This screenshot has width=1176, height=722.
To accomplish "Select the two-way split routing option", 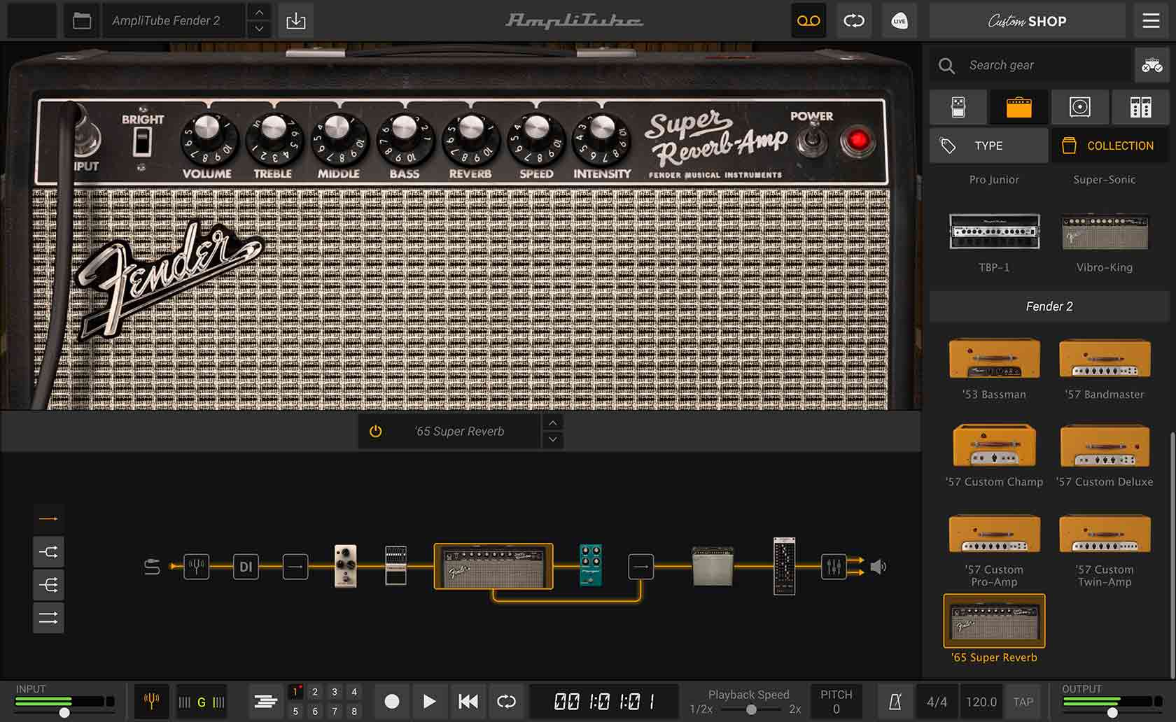I will pyautogui.click(x=48, y=552).
